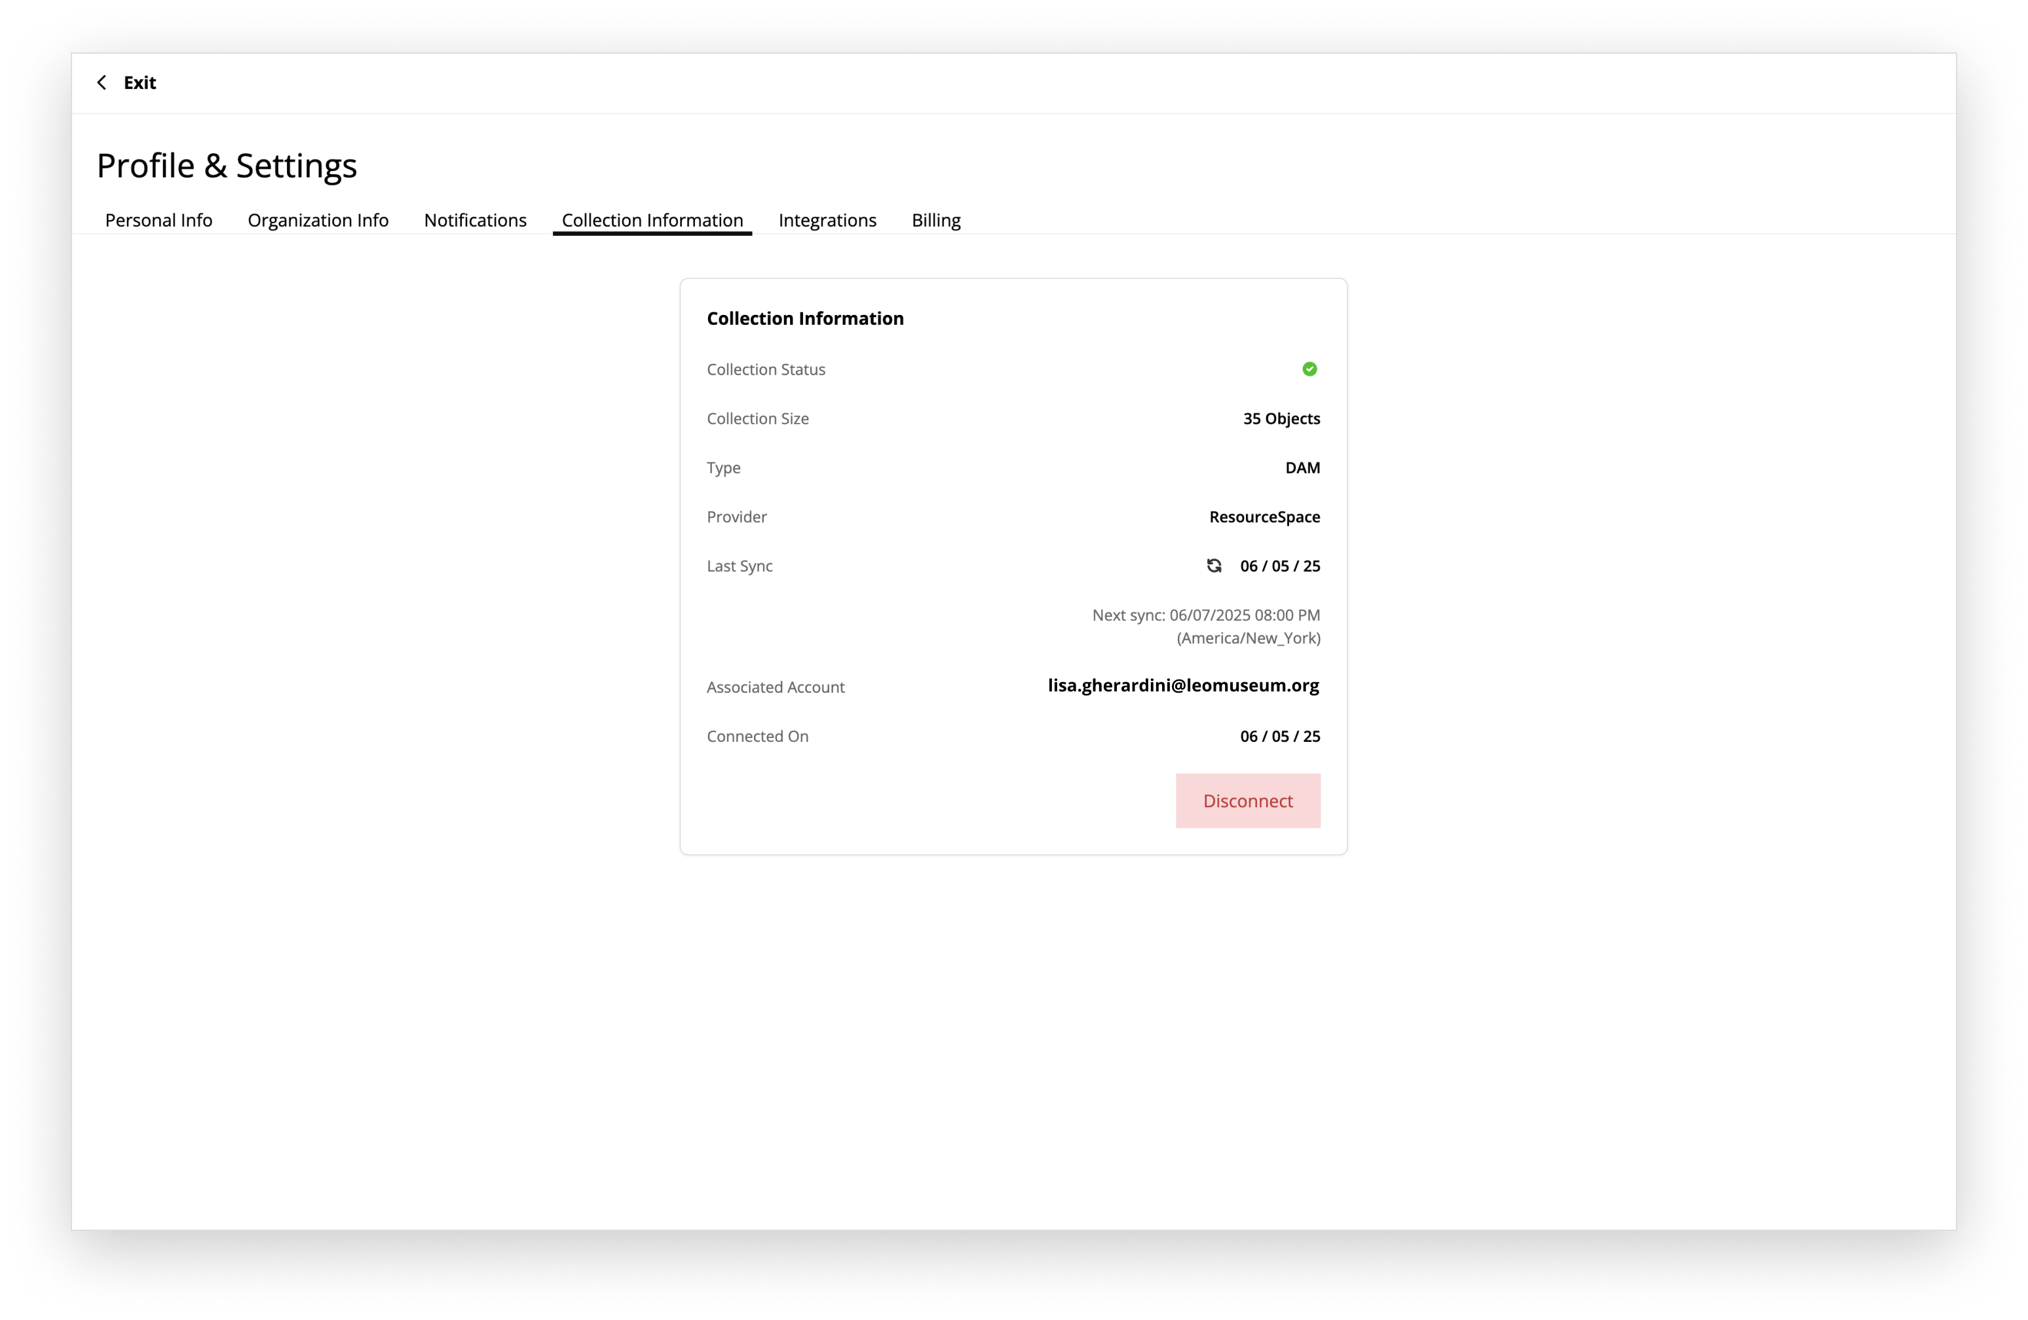Click the back chevron next to Exit
The height and width of the screenshot is (1320, 2028).
[x=102, y=82]
